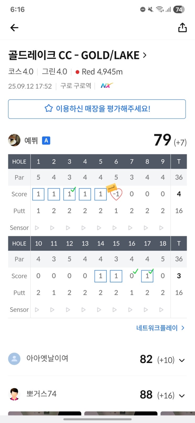Tap the 이용하신 매장을 평가해주세요 button
Screen dimensions: 195x423
click(97, 109)
